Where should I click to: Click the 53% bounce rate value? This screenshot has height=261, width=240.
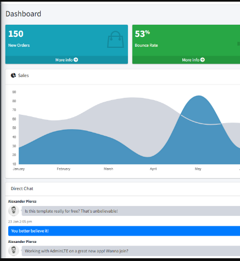click(142, 34)
